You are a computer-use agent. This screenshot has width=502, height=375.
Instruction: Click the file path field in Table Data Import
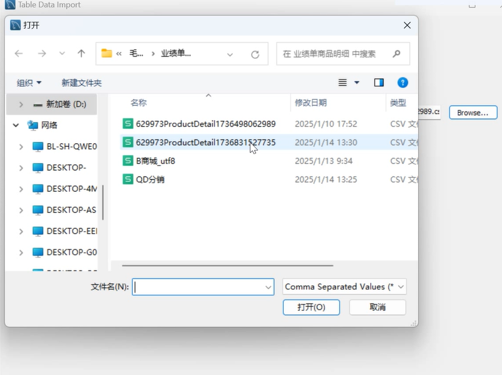(x=429, y=112)
